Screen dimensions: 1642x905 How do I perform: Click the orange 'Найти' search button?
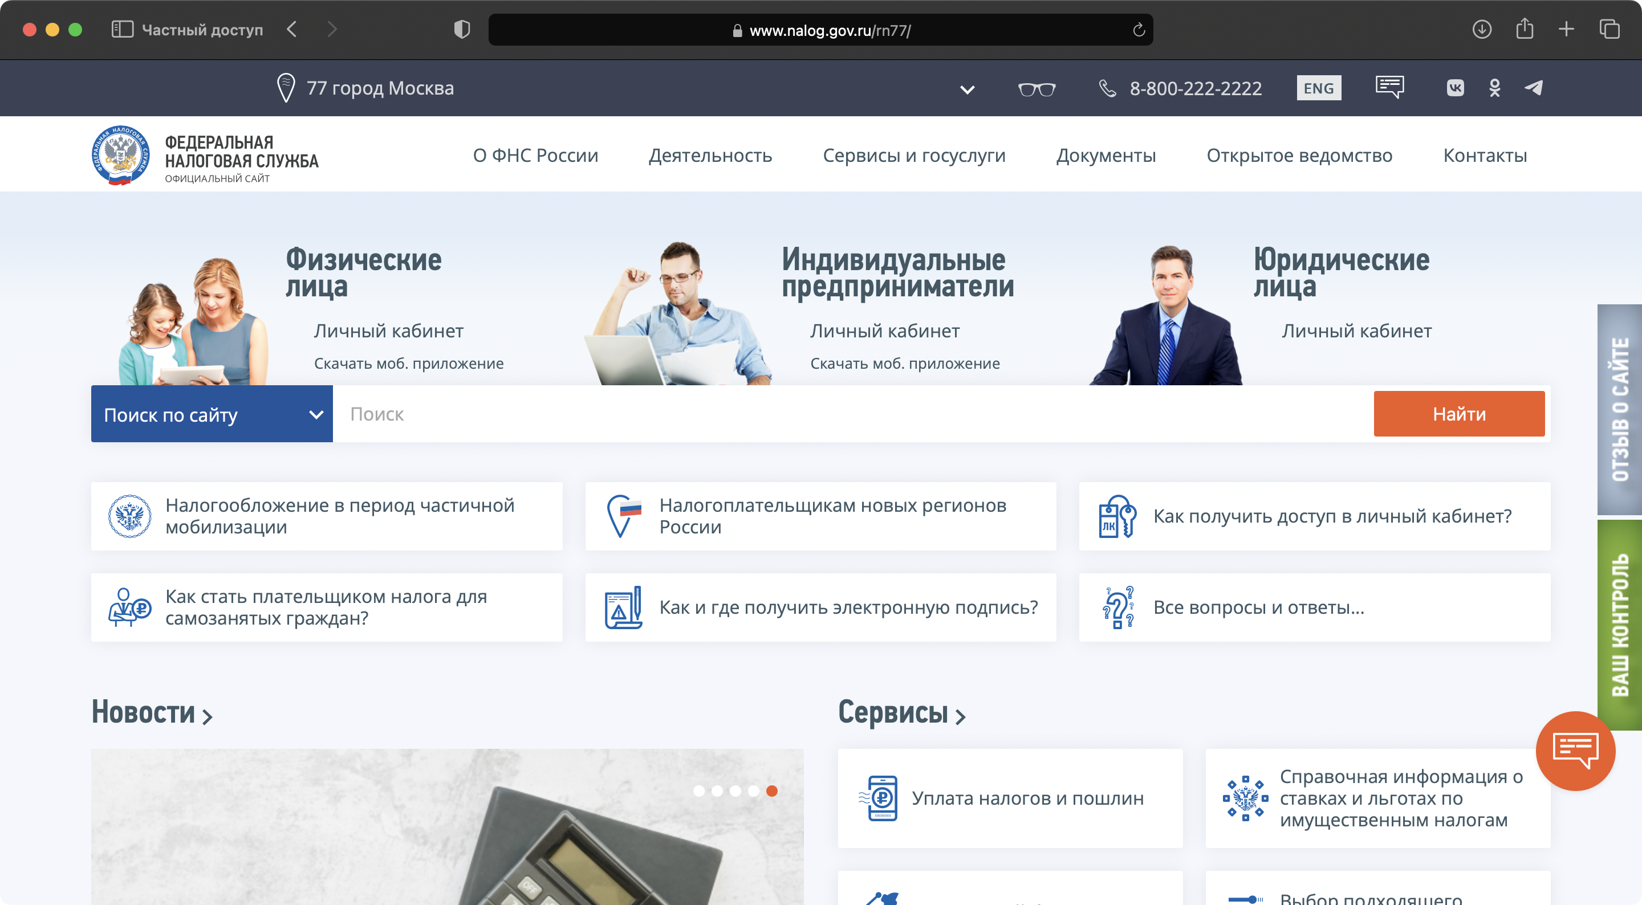click(x=1459, y=414)
